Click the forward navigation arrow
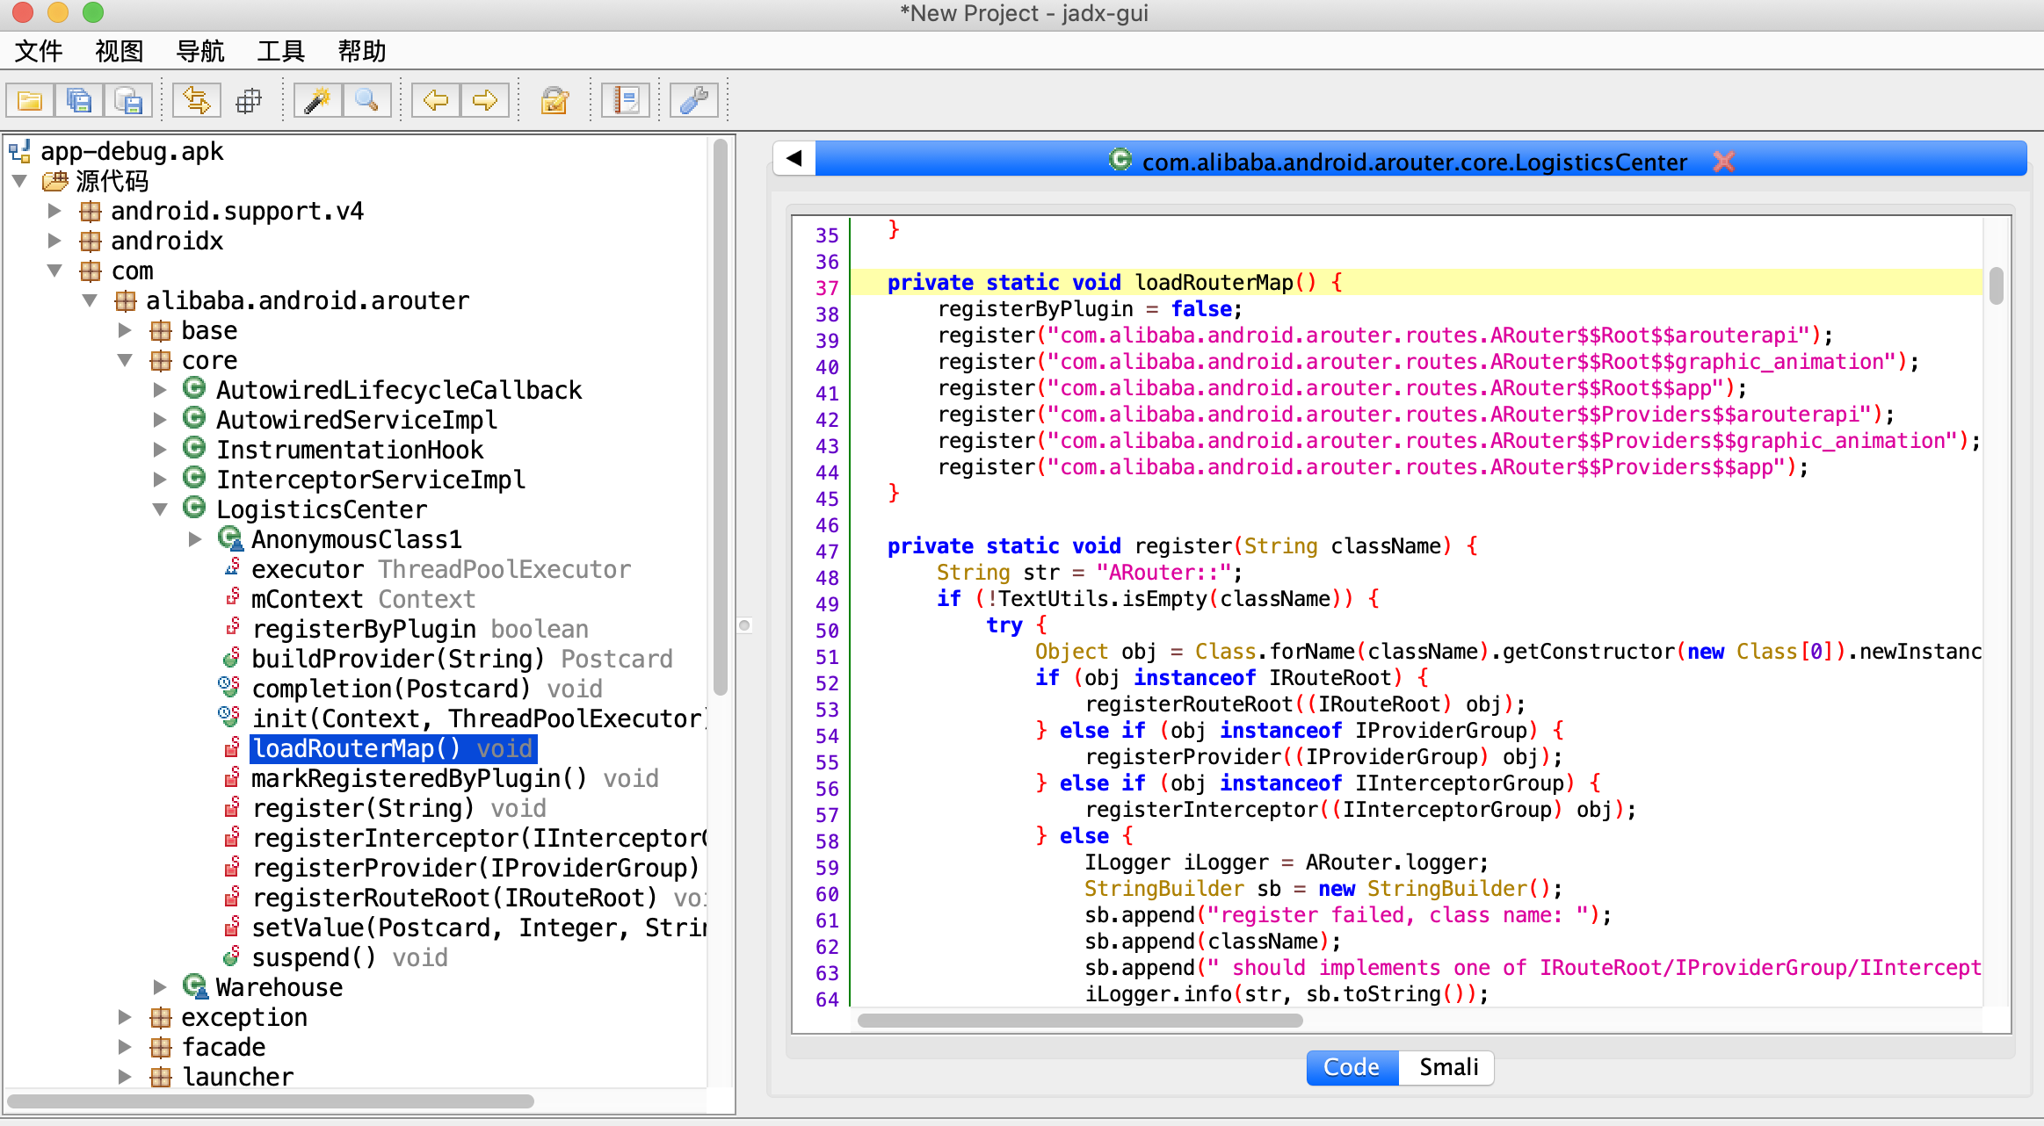The image size is (2044, 1126). pos(484,101)
